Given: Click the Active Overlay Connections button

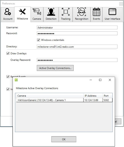Looking at the screenshot, I should [x=55, y=68].
